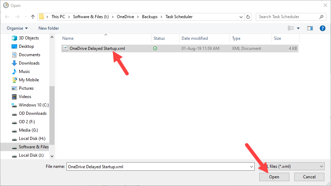The height and width of the screenshot is (186, 331).
Task: Open the Organise menu
Action: [17, 28]
